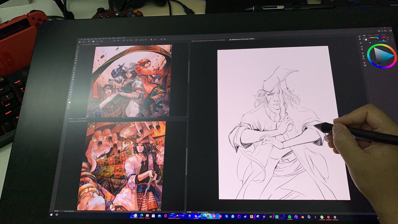
Task: Open the Layer menu
Action: coord(92,39)
